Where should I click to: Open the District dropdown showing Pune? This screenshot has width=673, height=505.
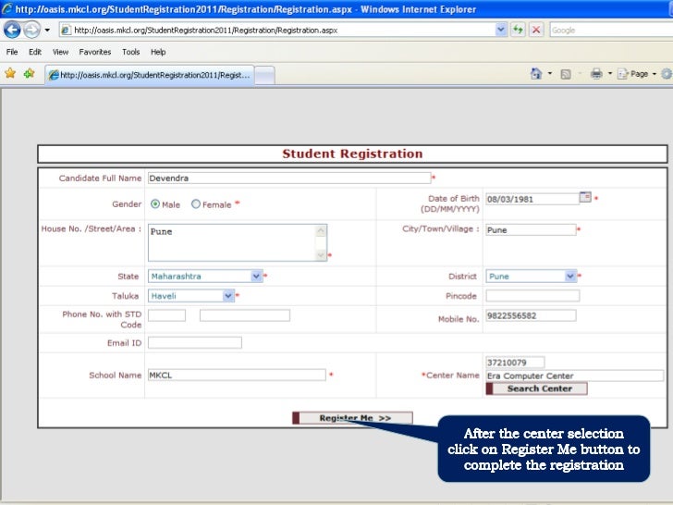click(531, 277)
